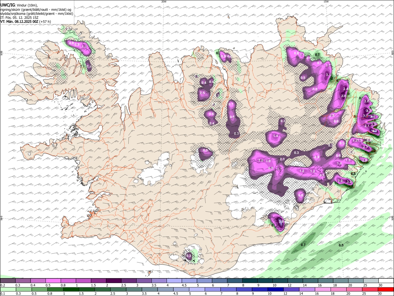Image resolution: width=394 pixels, height=296 pixels.
Task: Click the white swatch after 30 in upper legend row
Action: [386, 281]
